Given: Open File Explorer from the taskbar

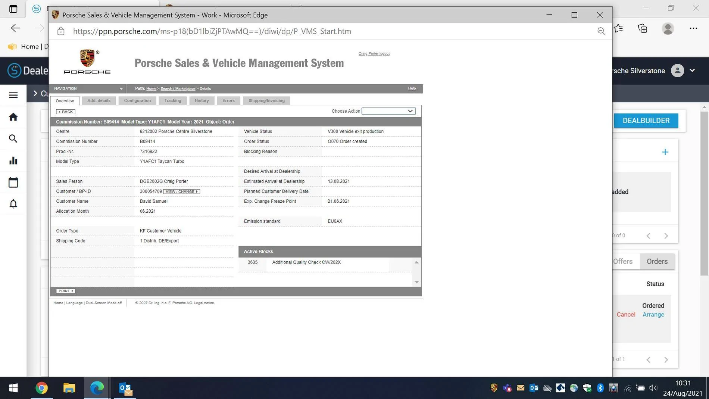Looking at the screenshot, I should click(x=69, y=388).
